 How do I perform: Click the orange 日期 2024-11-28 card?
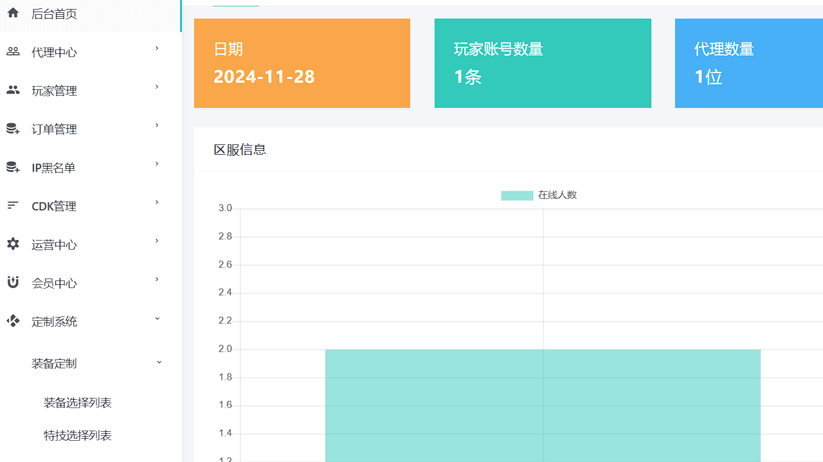click(302, 63)
